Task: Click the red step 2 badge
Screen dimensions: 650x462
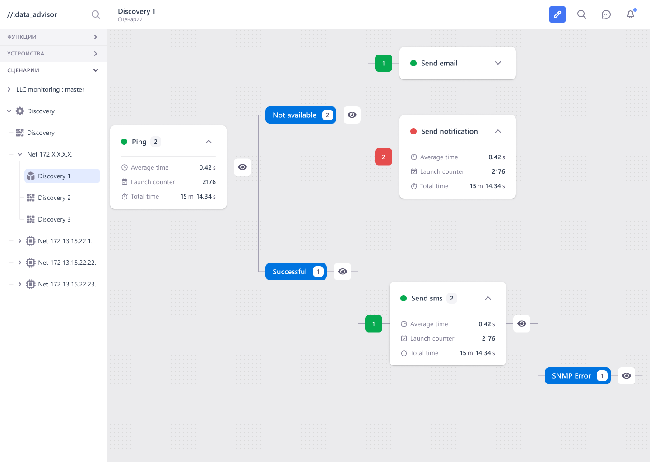Action: click(384, 157)
